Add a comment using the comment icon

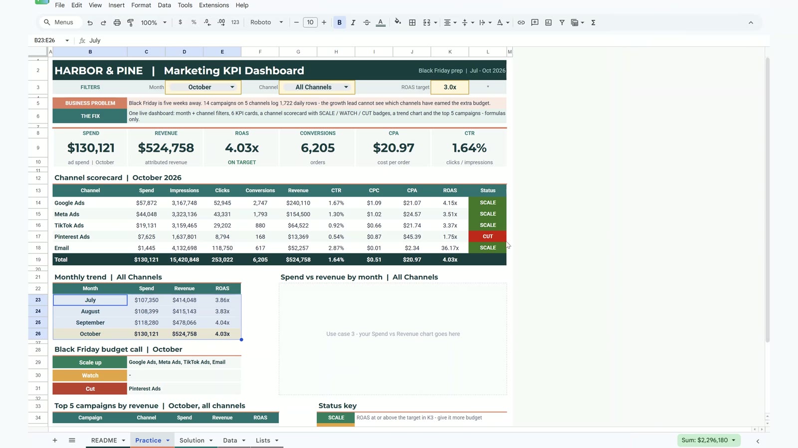click(x=535, y=22)
